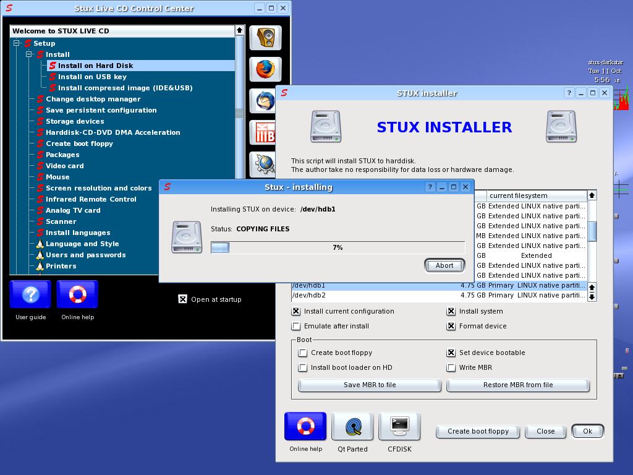Toggle Open at startup checkbox
Viewport: 633px width, 475px height.
point(183,299)
